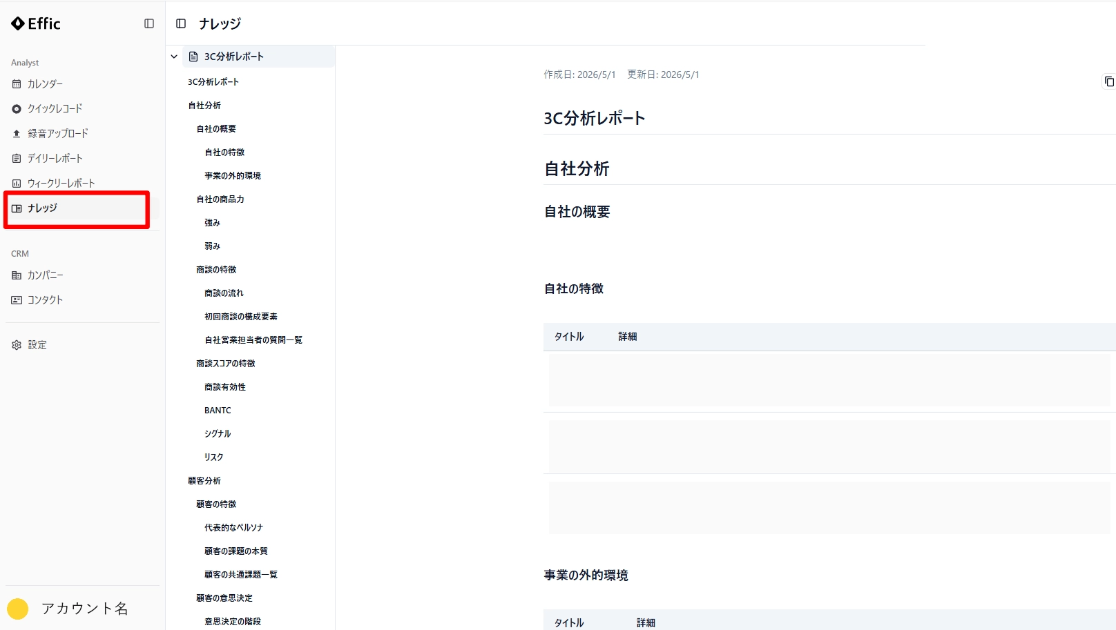This screenshot has height=630, width=1116.
Task: Jump to 意思決定の階段 in the outline
Action: pos(233,622)
